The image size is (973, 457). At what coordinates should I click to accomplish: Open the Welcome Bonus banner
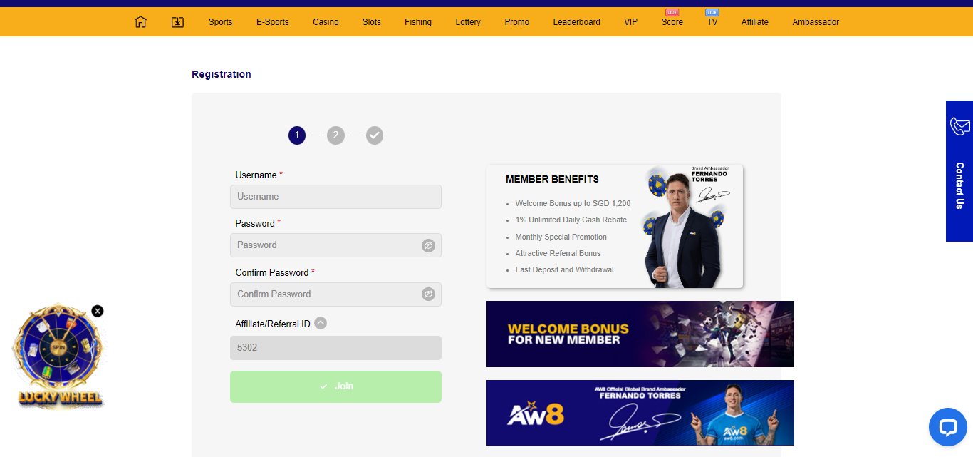coord(640,334)
